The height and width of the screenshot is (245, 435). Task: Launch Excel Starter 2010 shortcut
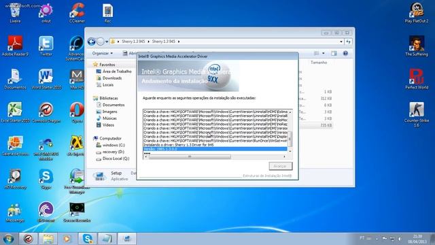[15, 112]
